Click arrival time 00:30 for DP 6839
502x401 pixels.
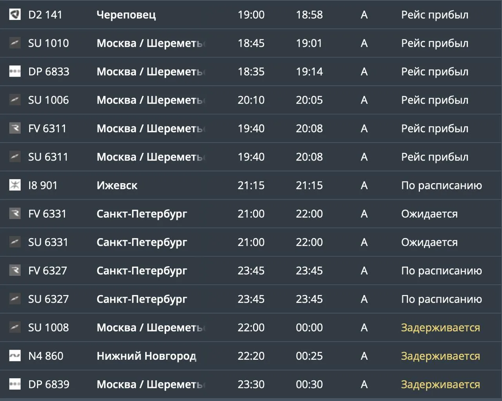point(309,384)
